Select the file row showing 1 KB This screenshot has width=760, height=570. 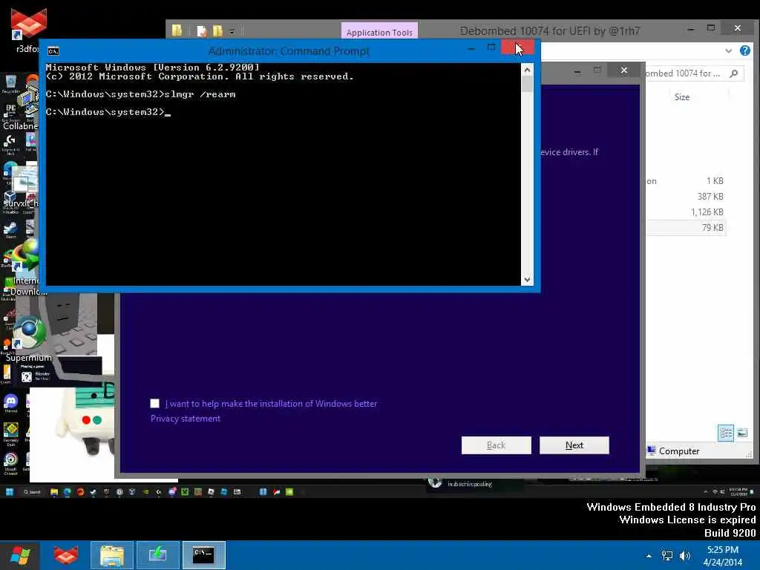(686, 181)
